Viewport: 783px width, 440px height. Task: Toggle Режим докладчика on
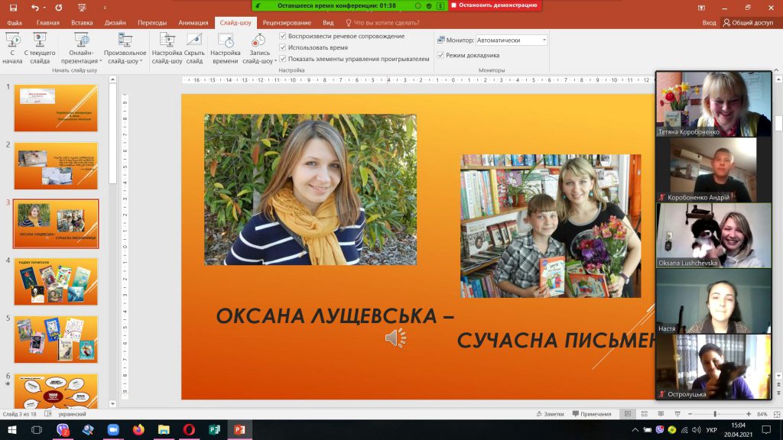[x=442, y=54]
